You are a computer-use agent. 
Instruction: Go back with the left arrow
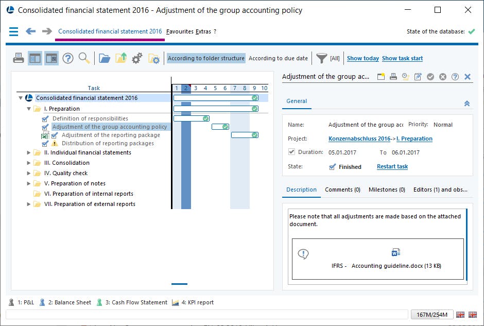pos(30,31)
